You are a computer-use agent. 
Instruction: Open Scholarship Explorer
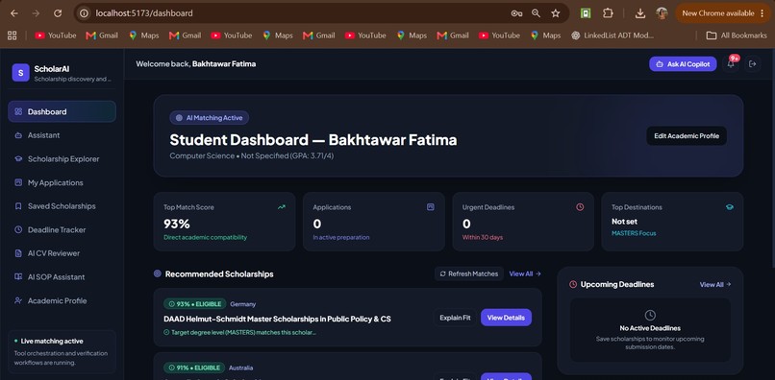62,159
